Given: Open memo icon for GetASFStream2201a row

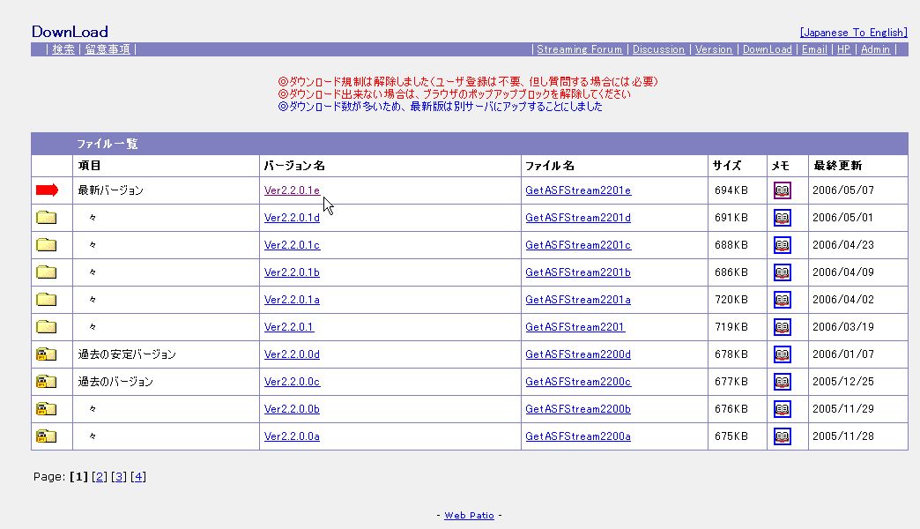Looking at the screenshot, I should point(782,300).
